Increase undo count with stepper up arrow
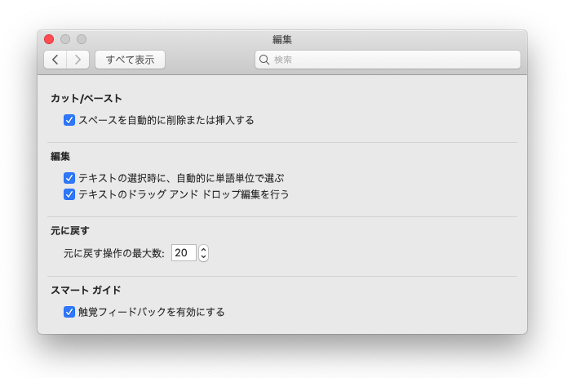The height and width of the screenshot is (378, 567). [204, 249]
